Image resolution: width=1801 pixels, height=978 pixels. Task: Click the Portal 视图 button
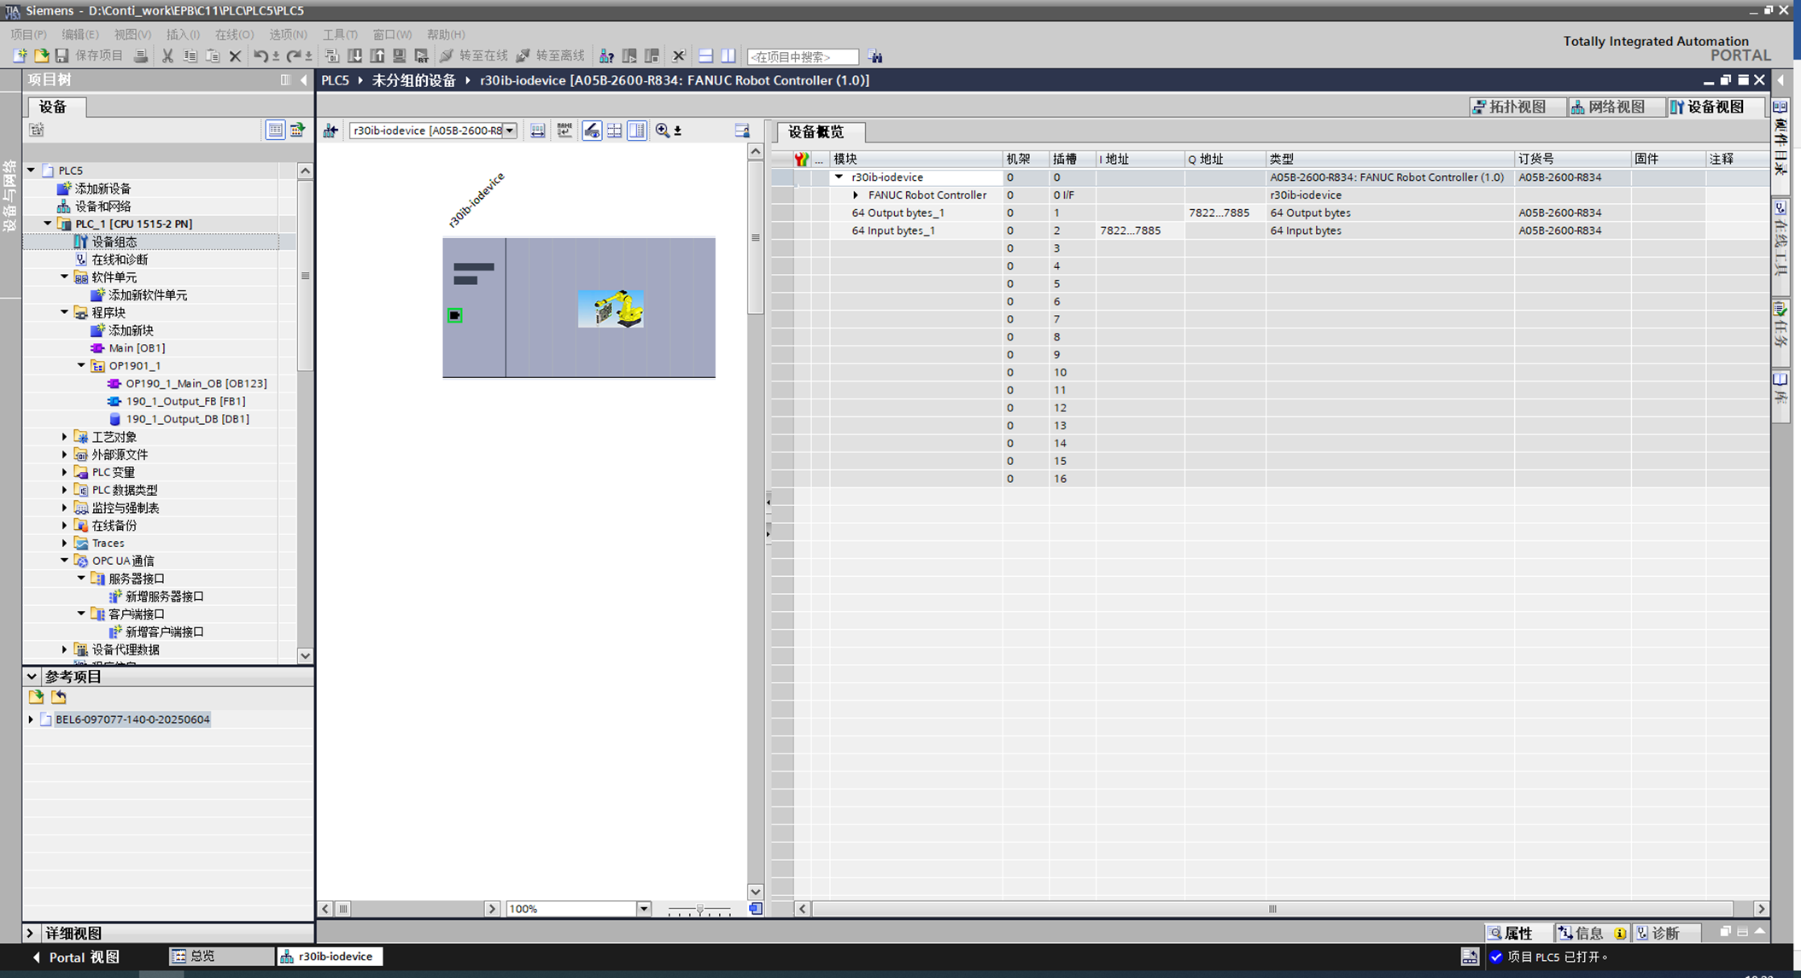coord(75,957)
